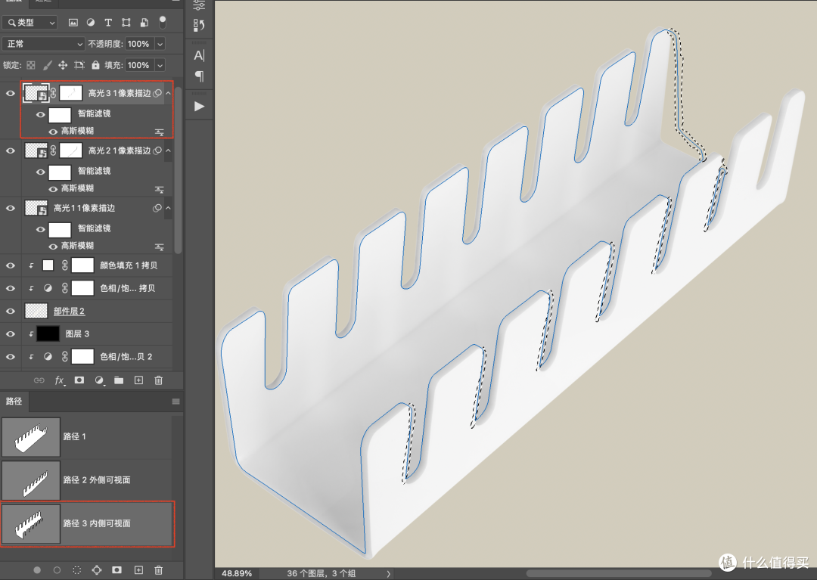Add a layer mask in Layers panel

coord(79,380)
